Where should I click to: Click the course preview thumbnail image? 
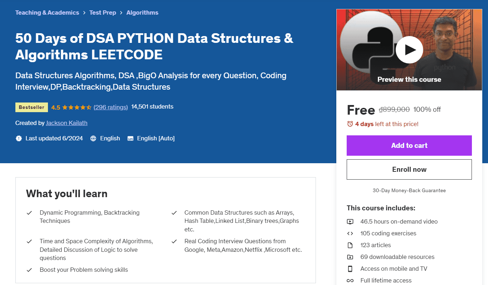coord(409,50)
